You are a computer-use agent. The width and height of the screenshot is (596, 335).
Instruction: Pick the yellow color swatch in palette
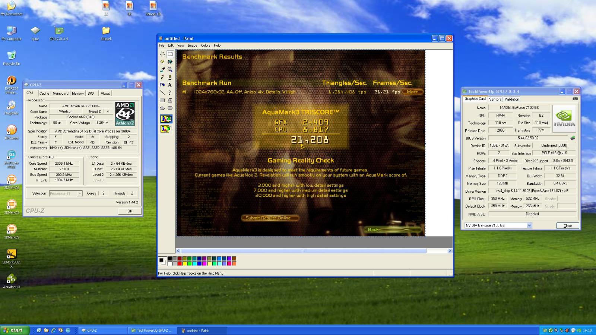click(x=184, y=263)
